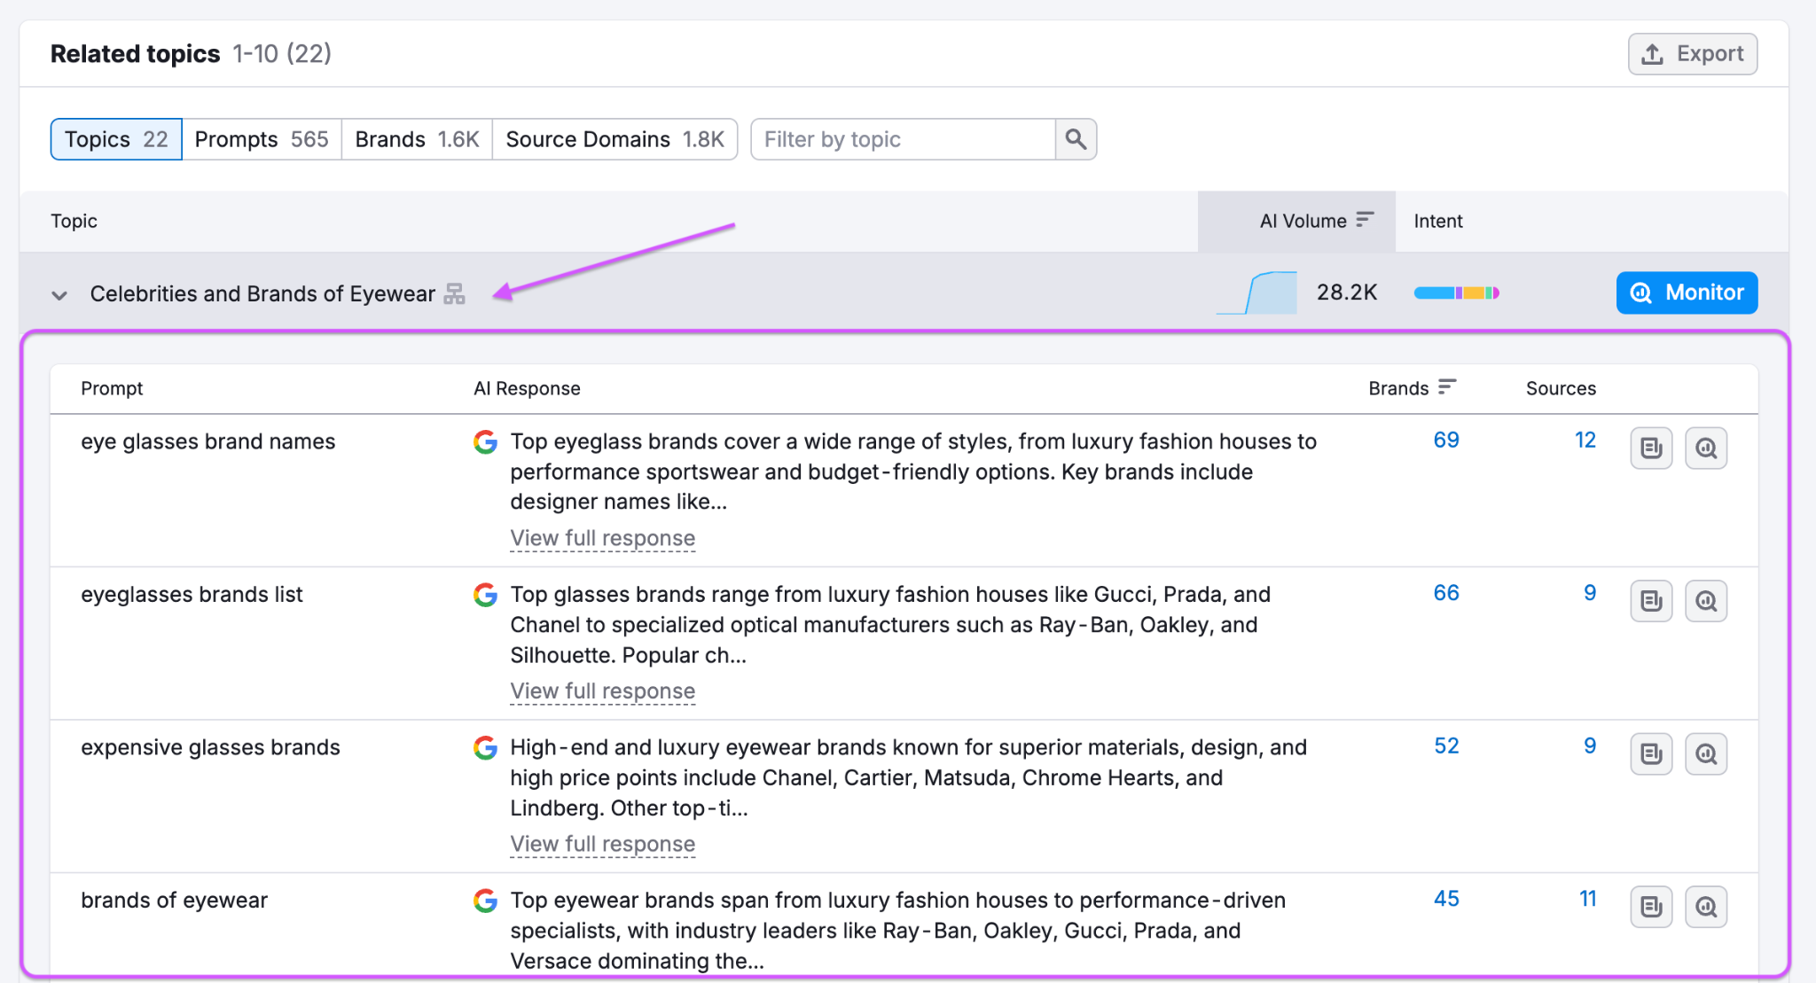Switch to the Prompts 565 tab

click(x=262, y=139)
